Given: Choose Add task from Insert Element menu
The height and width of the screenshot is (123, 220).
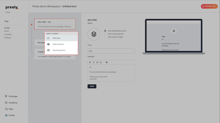Looking at the screenshot, I should (61, 38).
